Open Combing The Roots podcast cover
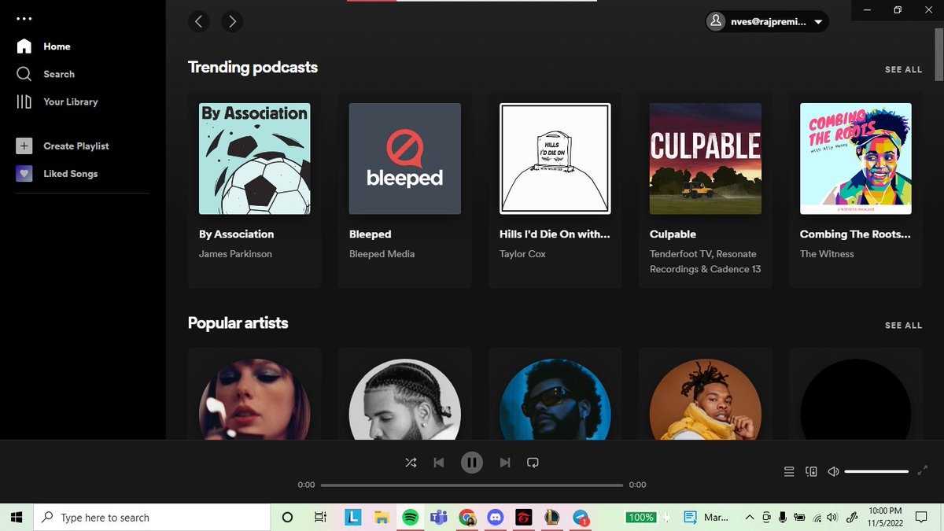Screen dimensions: 944x531 [x=855, y=159]
